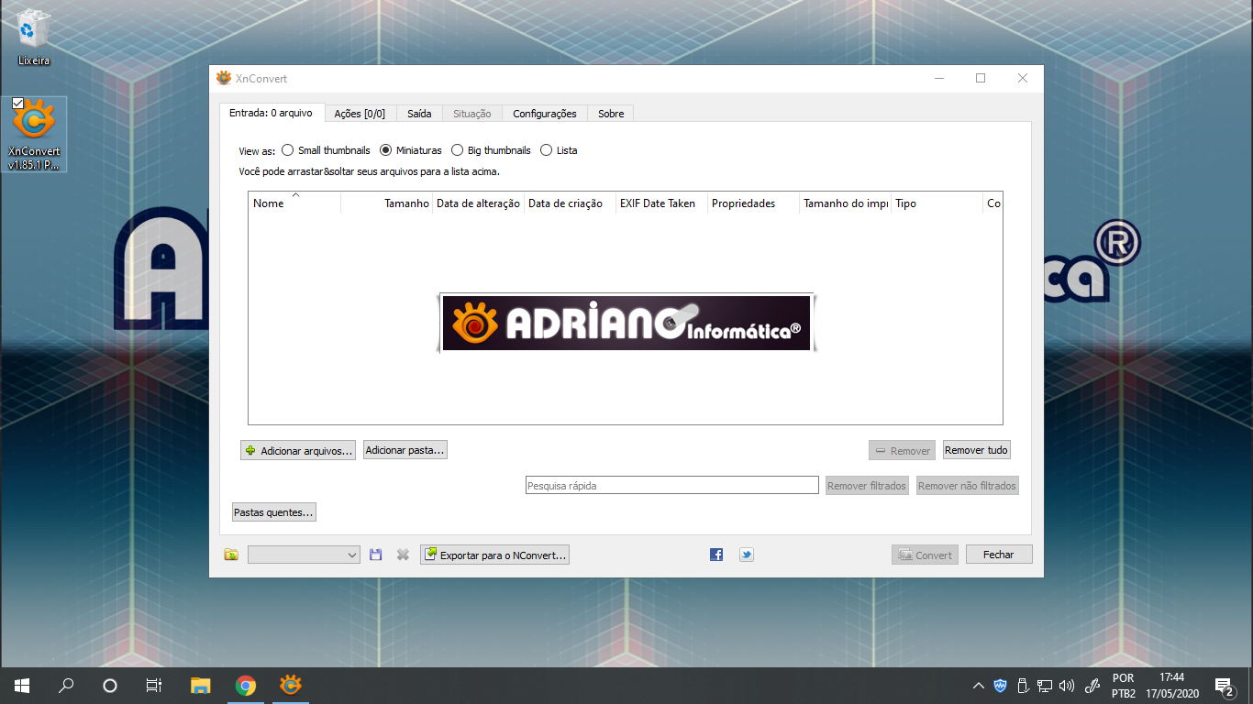
Task: Switch view to Big thumbnails
Action: [x=458, y=149]
